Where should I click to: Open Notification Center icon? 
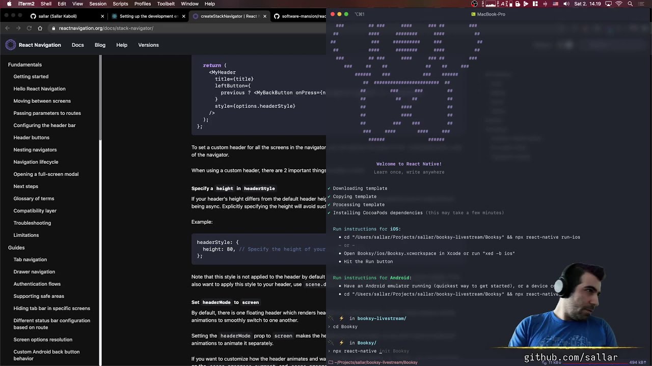(641, 4)
